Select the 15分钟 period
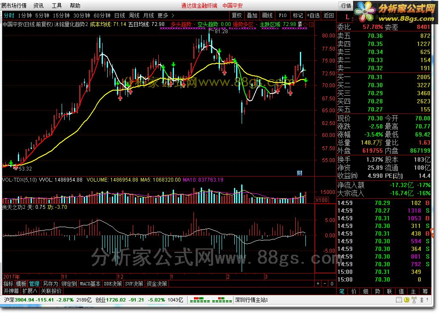This screenshot has width=439, height=313. click(61, 15)
